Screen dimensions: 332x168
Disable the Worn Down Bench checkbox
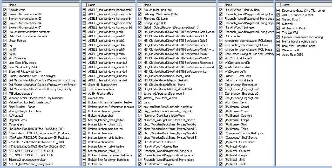221,102
